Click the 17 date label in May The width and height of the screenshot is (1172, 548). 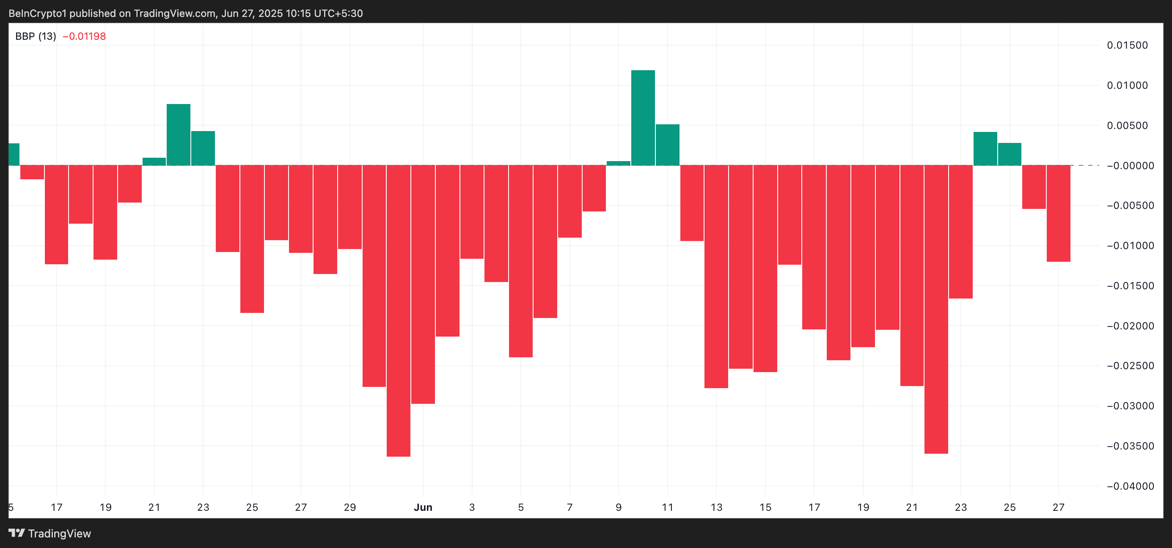[56, 507]
